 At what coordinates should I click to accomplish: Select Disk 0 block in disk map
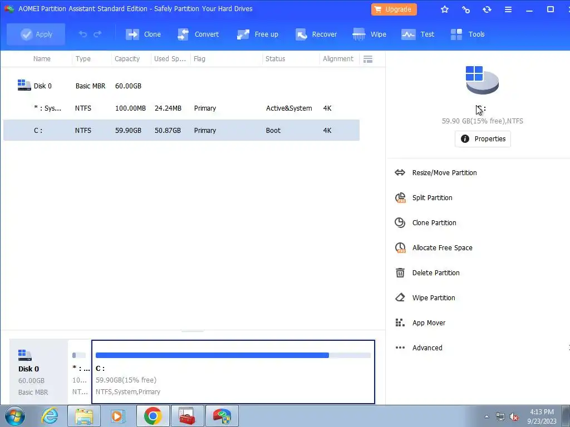pyautogui.click(x=38, y=372)
